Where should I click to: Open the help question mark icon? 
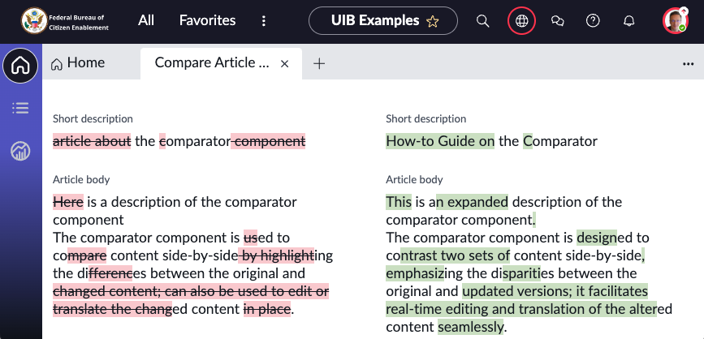(x=593, y=20)
